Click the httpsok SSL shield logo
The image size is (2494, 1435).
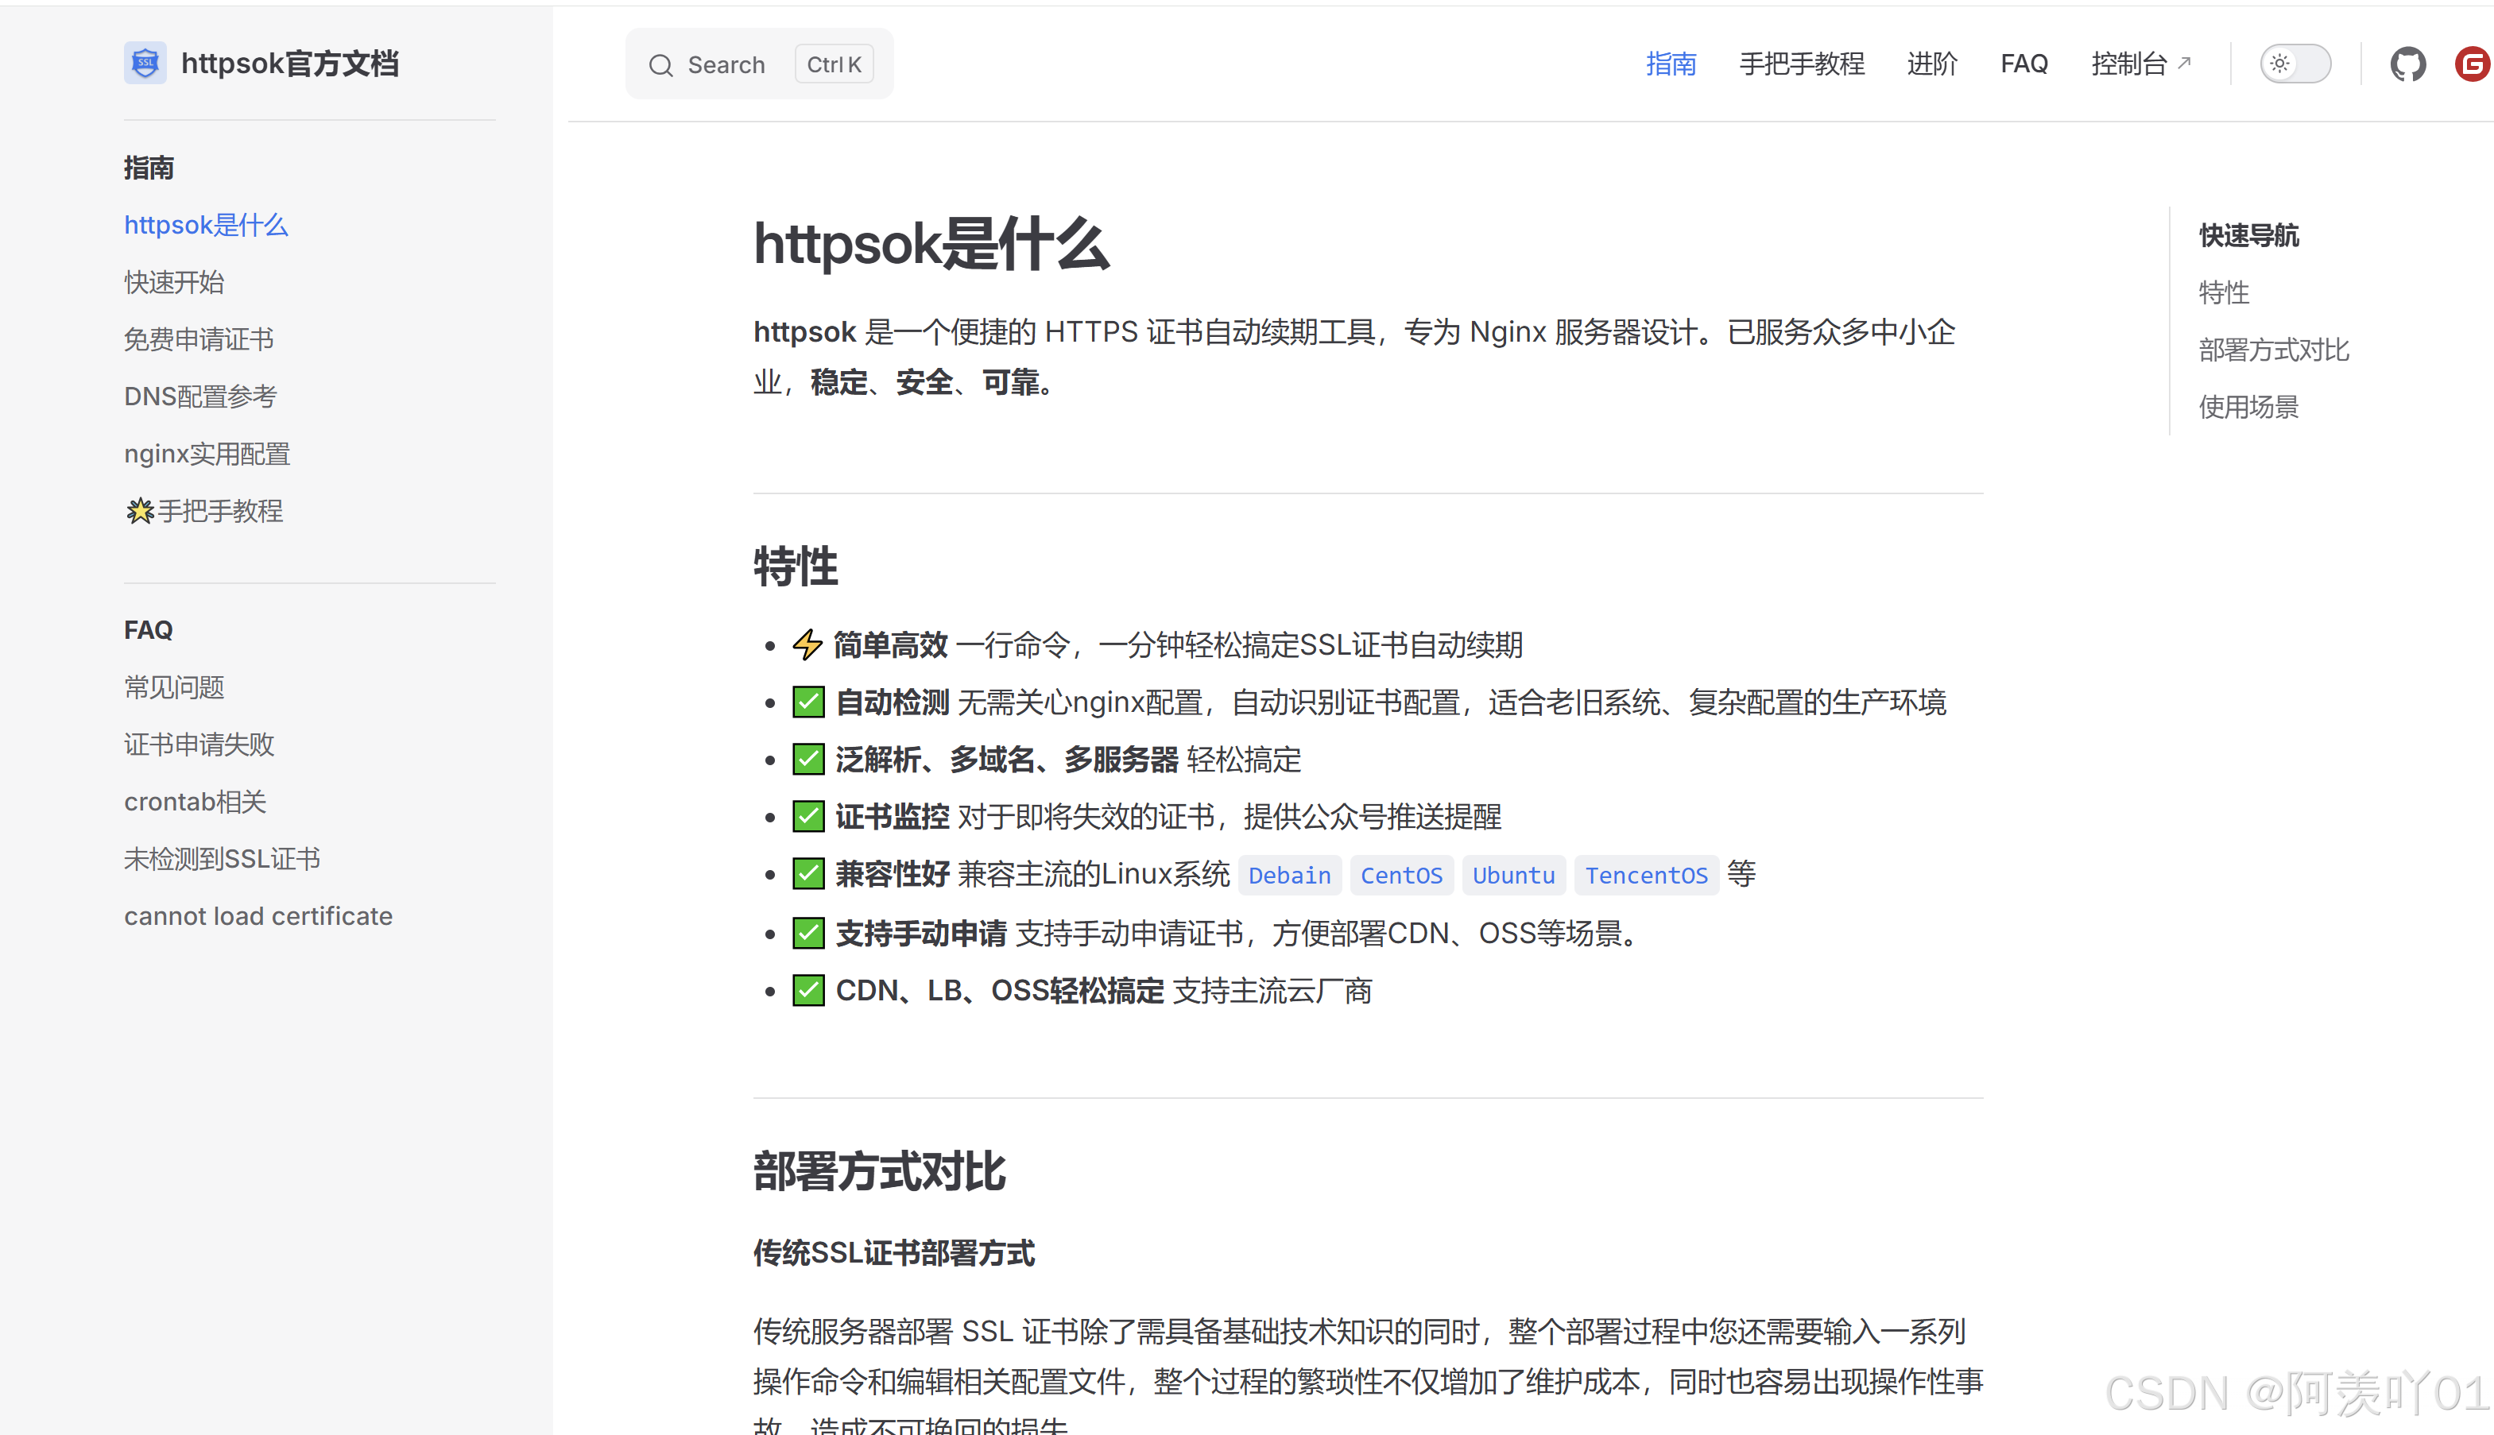point(145,64)
